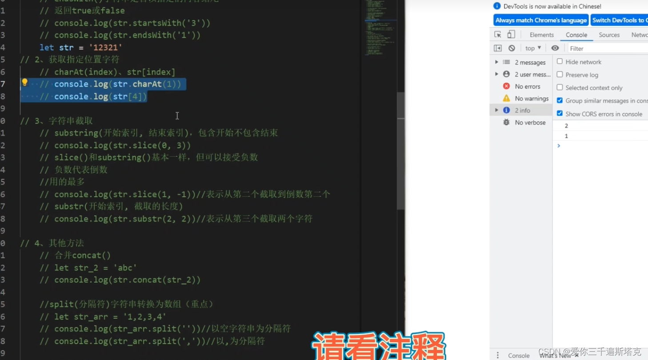
Task: Click the No errors filter icon
Action: pyautogui.click(x=506, y=86)
